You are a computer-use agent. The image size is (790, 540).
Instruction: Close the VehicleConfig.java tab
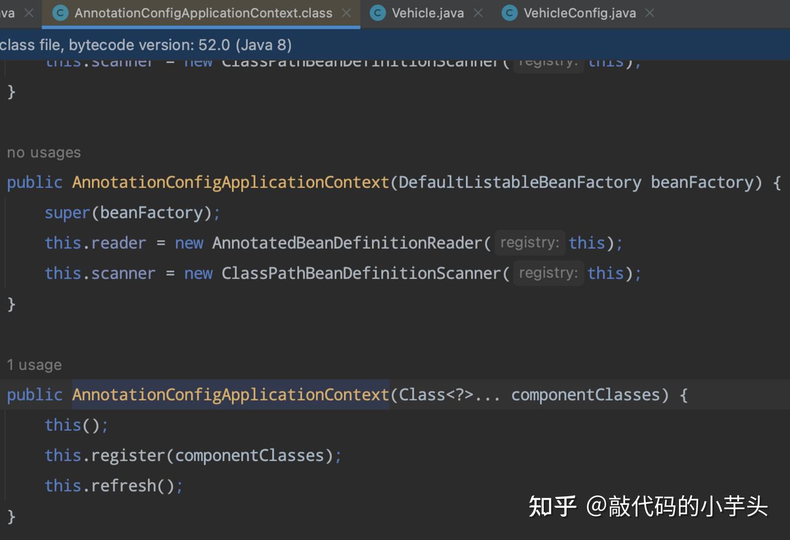pos(649,13)
